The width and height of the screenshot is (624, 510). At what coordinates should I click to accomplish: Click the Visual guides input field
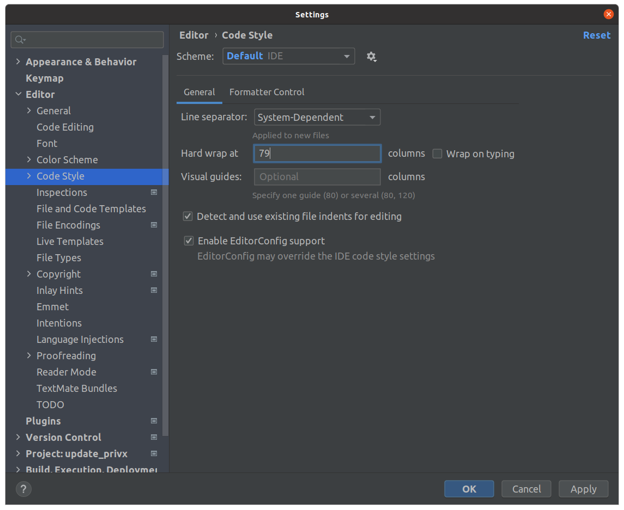tap(317, 177)
